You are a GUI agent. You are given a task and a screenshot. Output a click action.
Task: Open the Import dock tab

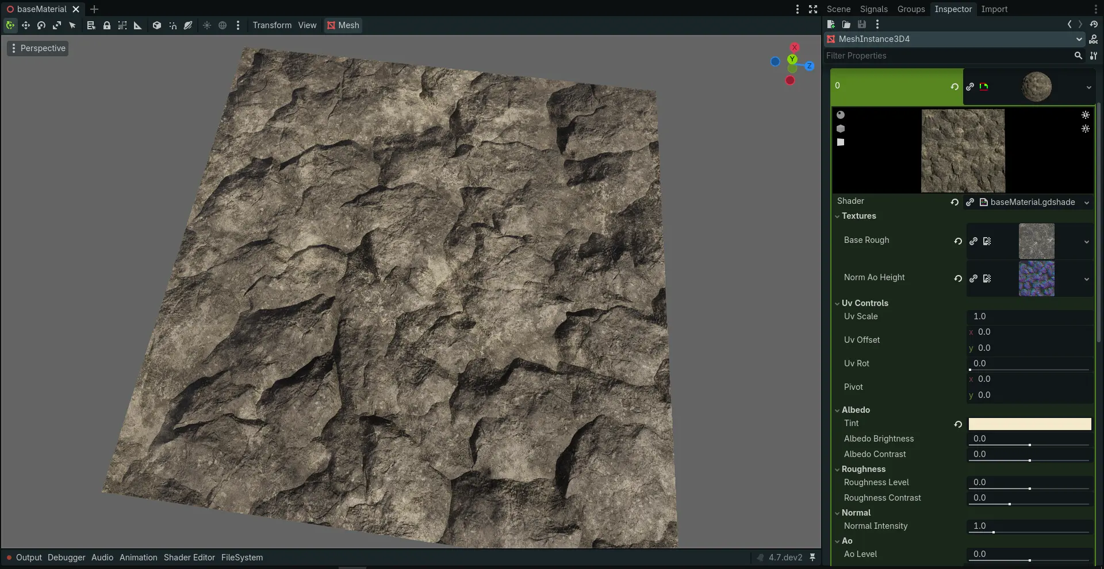pos(994,9)
